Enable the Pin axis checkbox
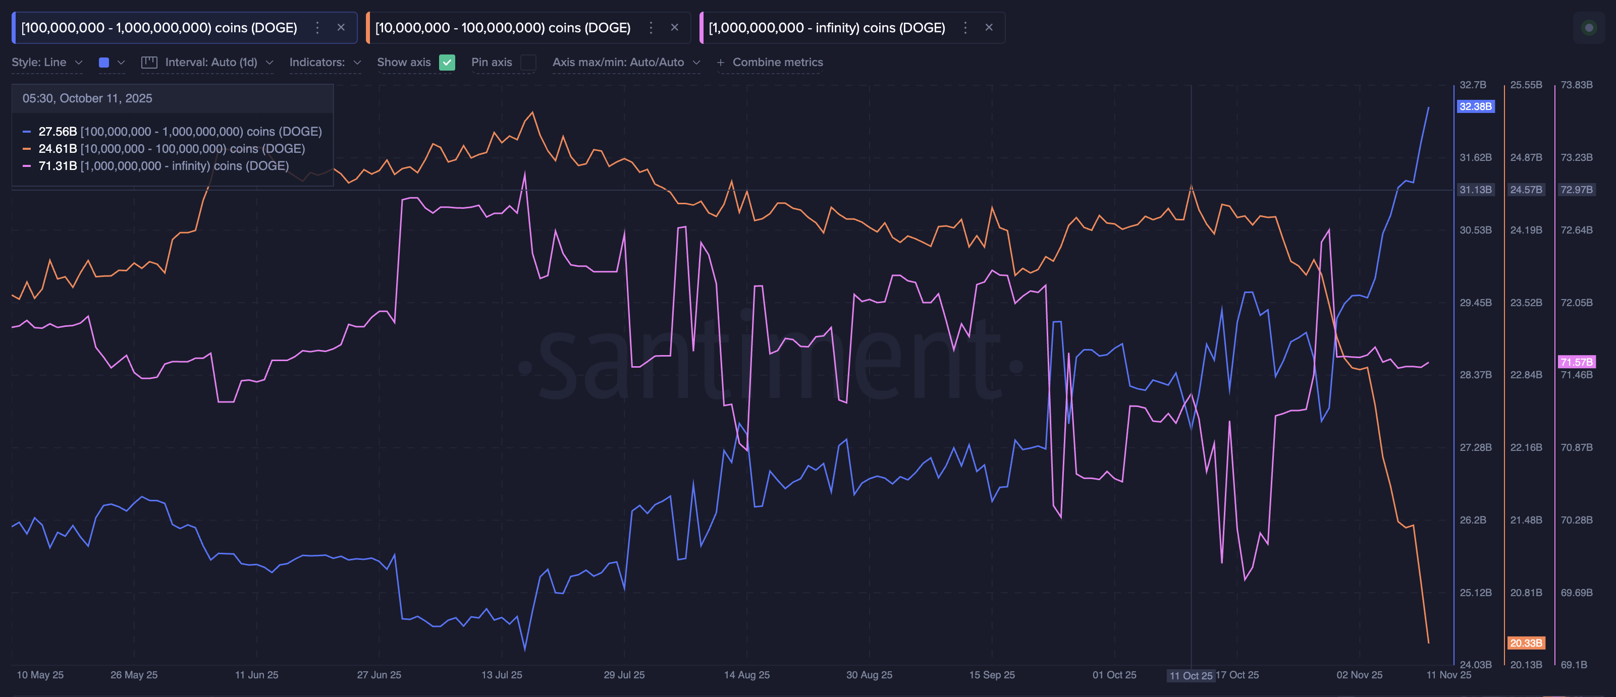1616x697 pixels. click(x=529, y=63)
